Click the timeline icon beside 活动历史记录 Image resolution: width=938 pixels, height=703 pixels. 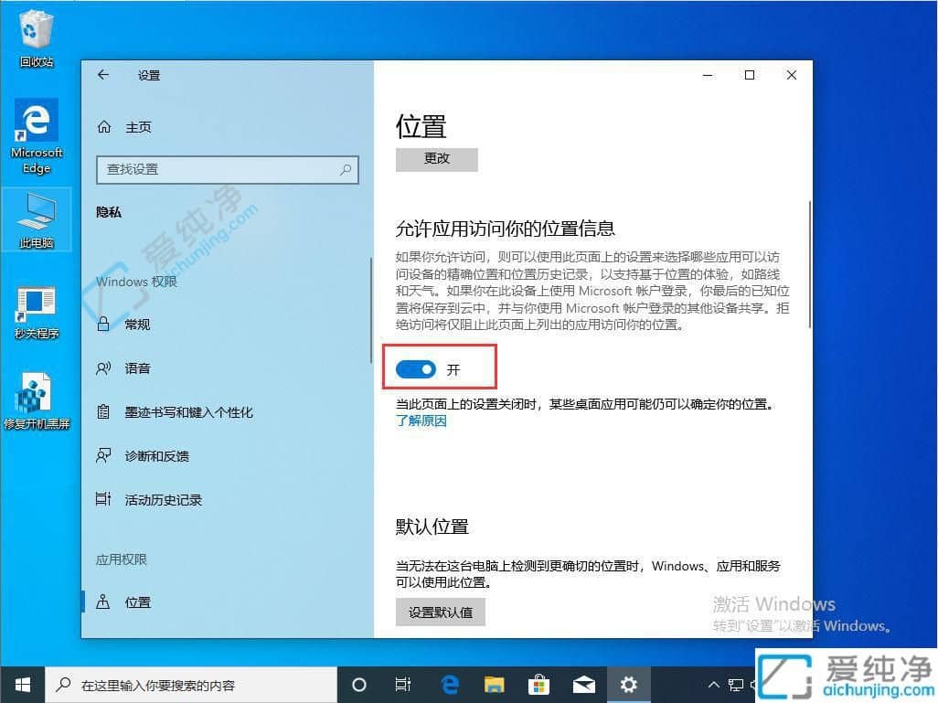pyautogui.click(x=103, y=499)
